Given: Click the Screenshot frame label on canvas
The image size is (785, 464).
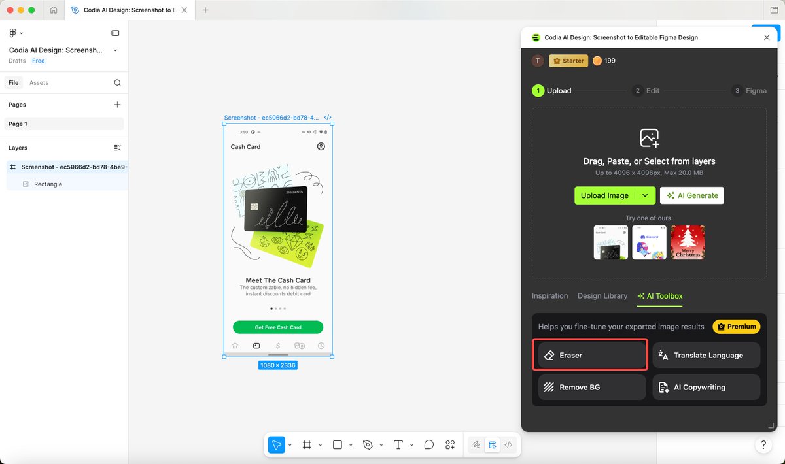Looking at the screenshot, I should (271, 118).
